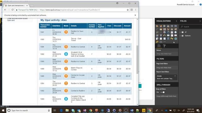
Task: Open the Windows Start menu
Action: [3, 110]
